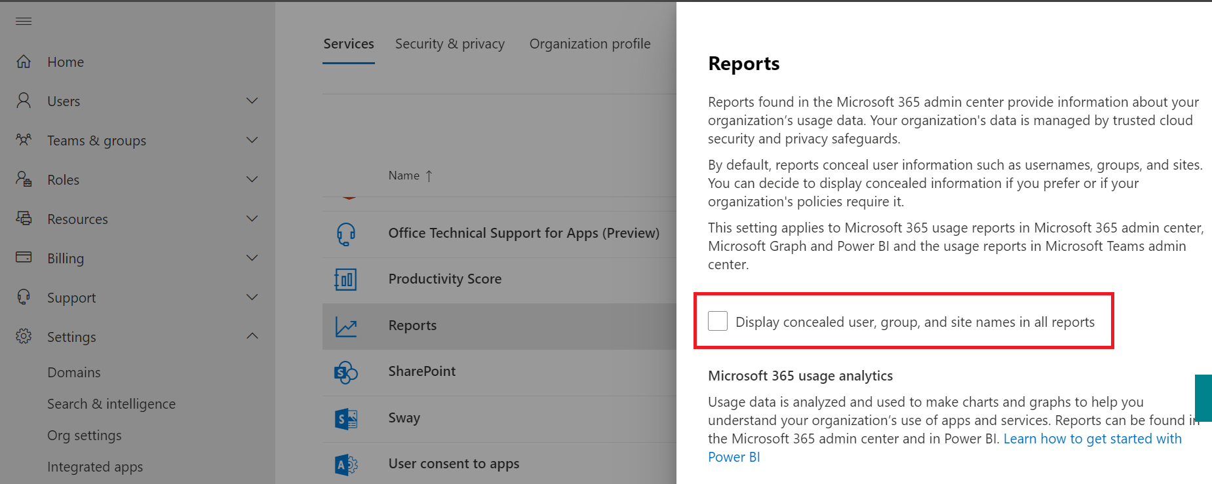1212x484 pixels.
Task: Click the Settings gear icon in sidebar
Action: click(24, 337)
